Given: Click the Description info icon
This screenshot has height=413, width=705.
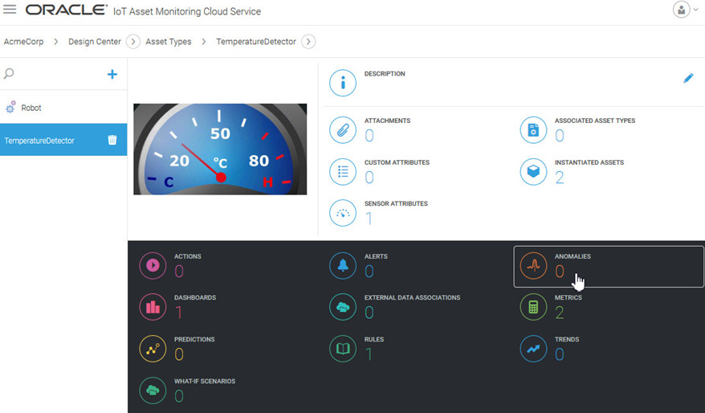Looking at the screenshot, I should pos(343,83).
